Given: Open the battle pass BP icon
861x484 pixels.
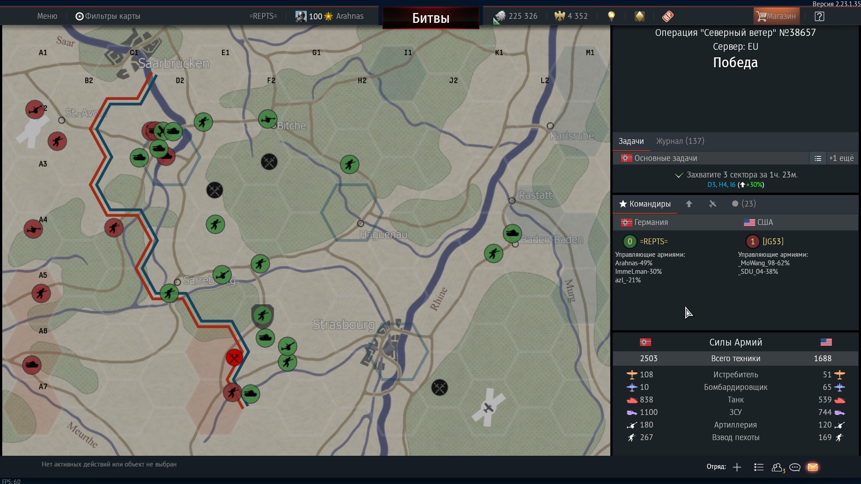Looking at the screenshot, I should 668,16.
